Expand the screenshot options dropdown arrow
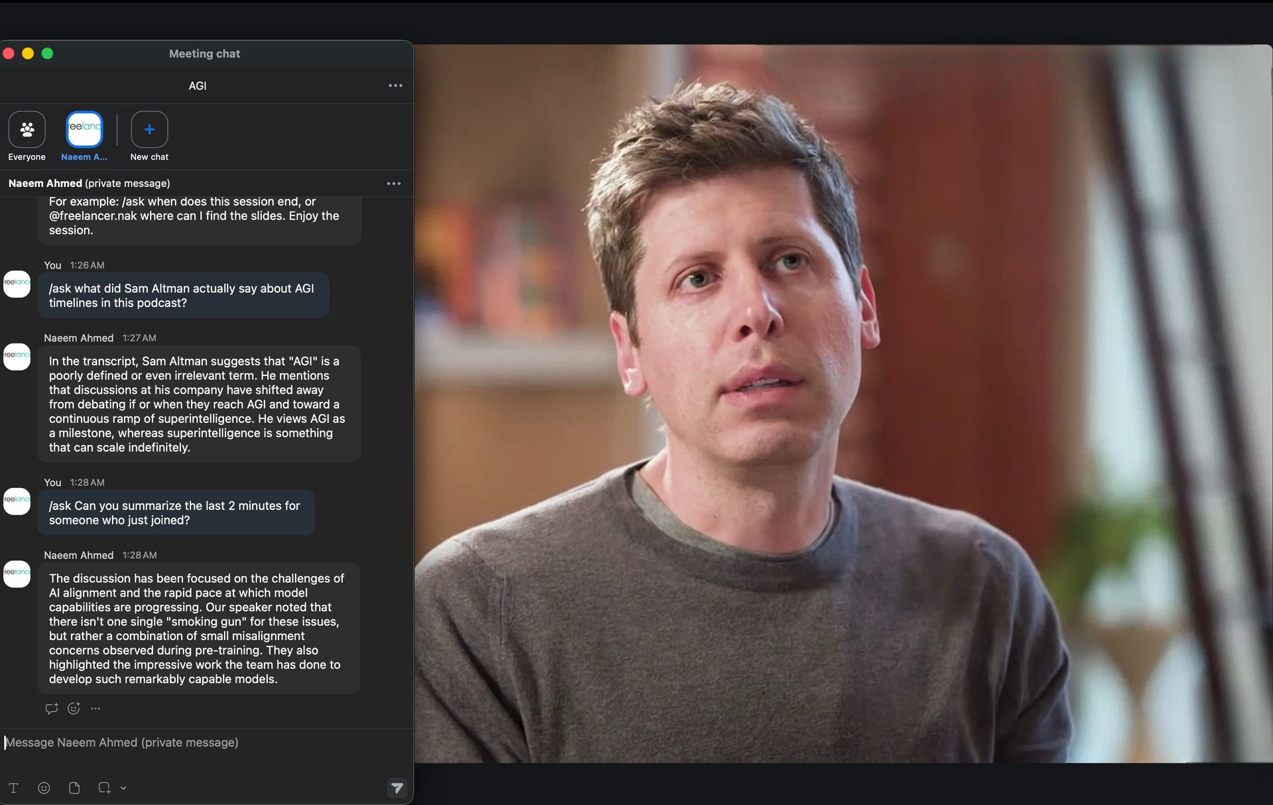The image size is (1273, 805). [x=123, y=788]
